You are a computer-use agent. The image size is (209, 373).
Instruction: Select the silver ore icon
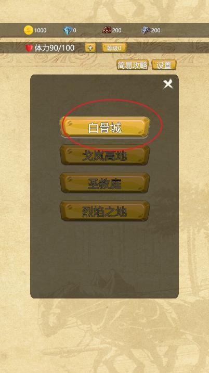(146, 30)
